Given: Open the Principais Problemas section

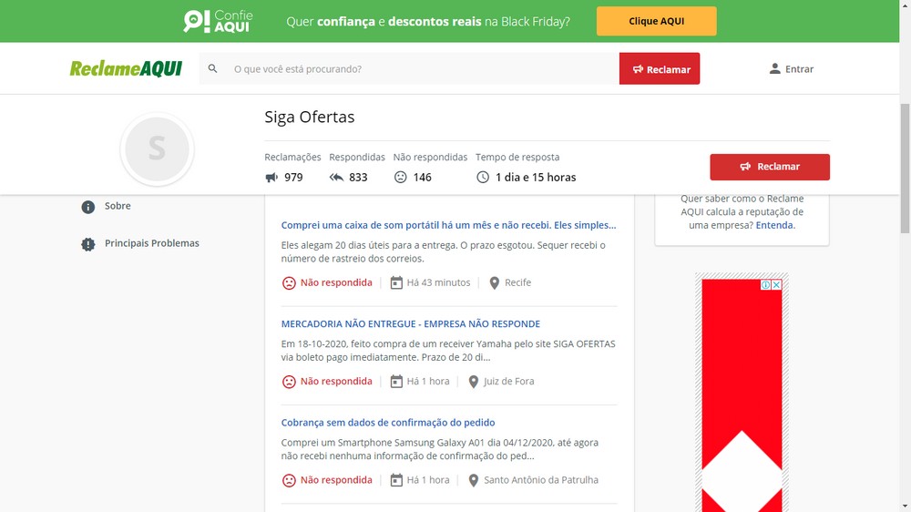Looking at the screenshot, I should click(151, 243).
